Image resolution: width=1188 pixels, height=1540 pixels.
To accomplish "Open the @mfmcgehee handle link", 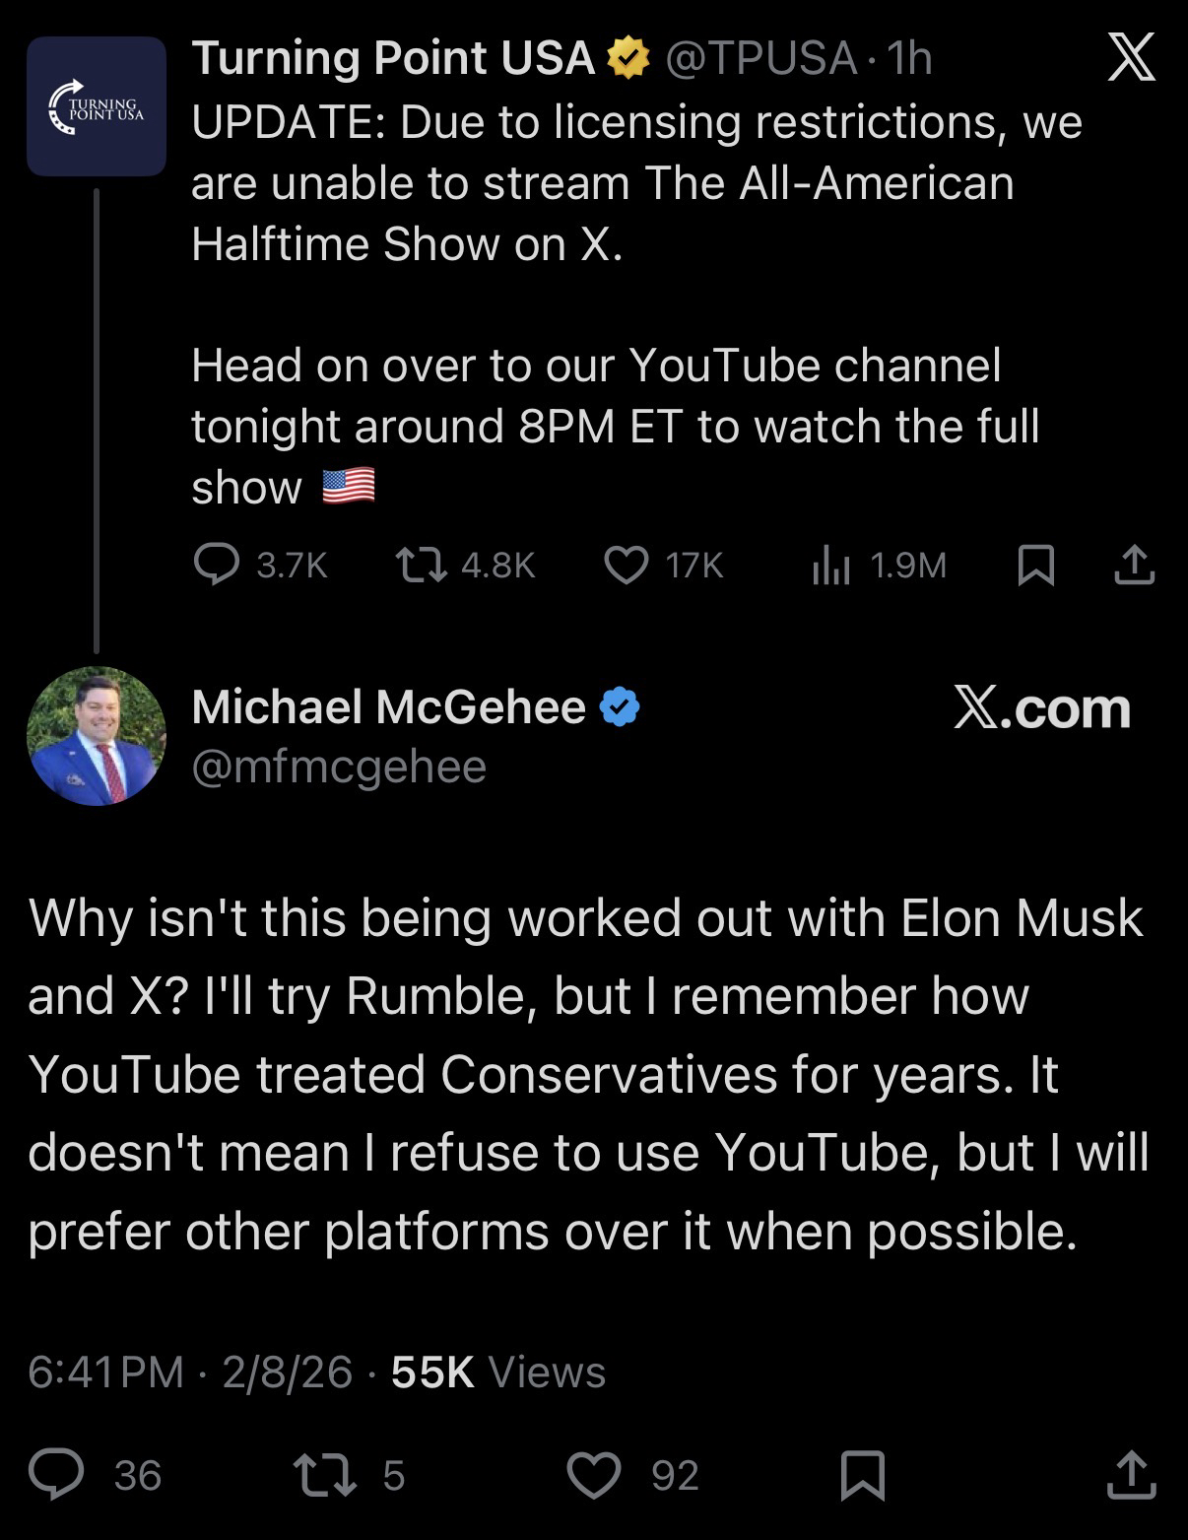I will [339, 767].
